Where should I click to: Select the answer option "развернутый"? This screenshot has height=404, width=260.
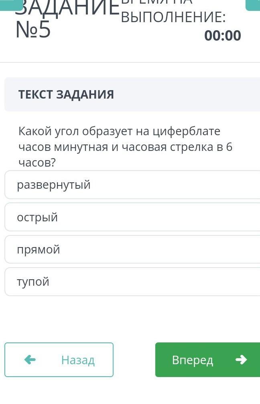[132, 185]
